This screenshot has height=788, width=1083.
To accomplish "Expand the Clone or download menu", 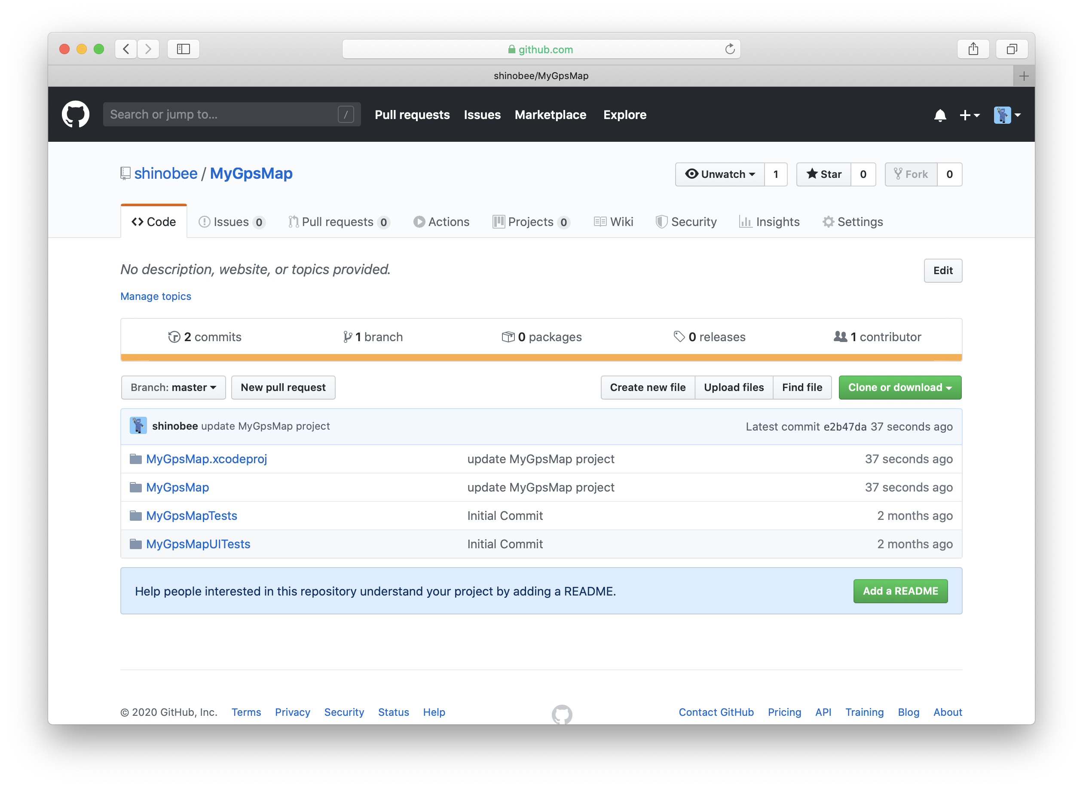I will 899,387.
